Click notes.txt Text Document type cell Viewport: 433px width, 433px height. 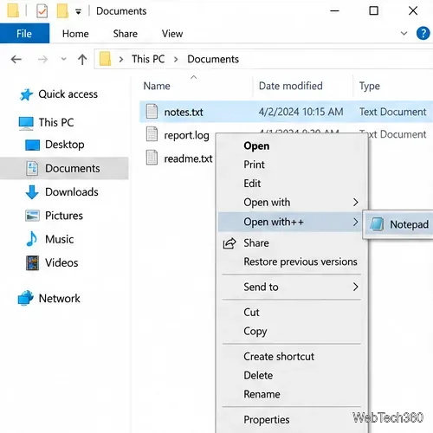pyautogui.click(x=392, y=112)
